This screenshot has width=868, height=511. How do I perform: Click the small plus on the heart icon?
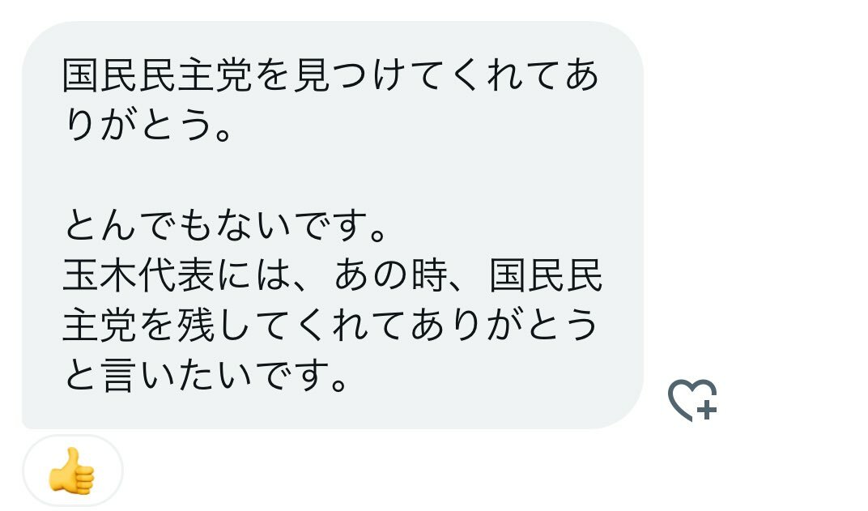point(707,411)
